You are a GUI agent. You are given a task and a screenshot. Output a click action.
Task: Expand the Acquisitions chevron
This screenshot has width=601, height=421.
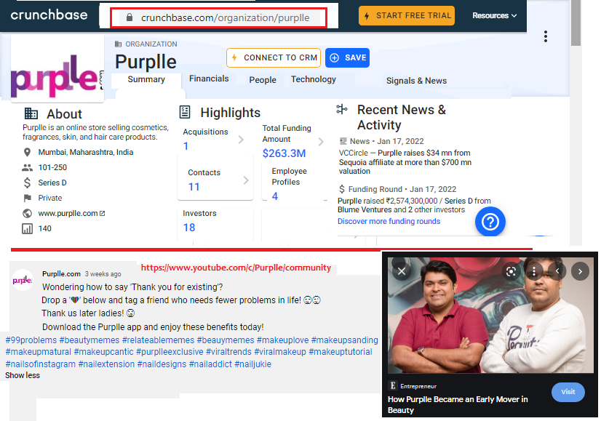click(x=241, y=139)
